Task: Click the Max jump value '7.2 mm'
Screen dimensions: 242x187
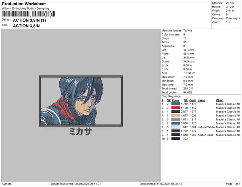Action: tap(188, 85)
